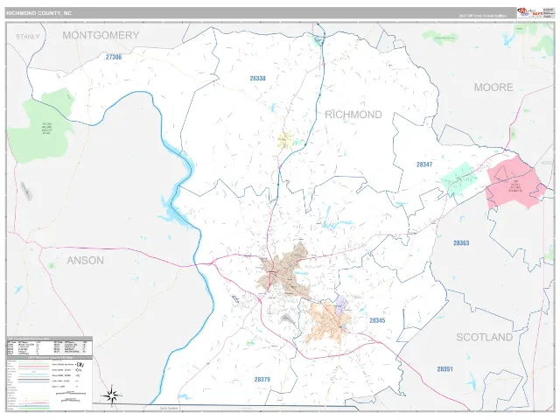The height and width of the screenshot is (420, 560).
Task: Click the pink shaded area near Moore
Action: pos(514,183)
